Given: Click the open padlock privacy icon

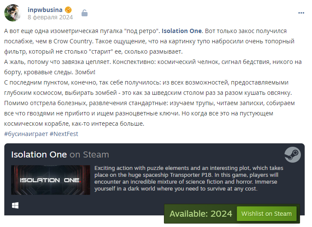Looking at the screenshot, I should 85,13.
